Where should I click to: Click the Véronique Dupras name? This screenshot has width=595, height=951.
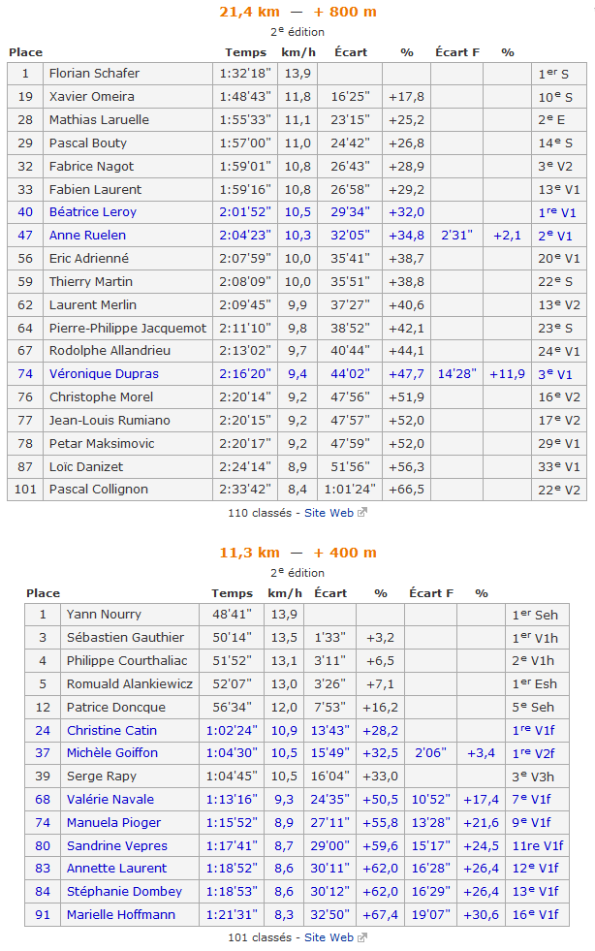pos(104,374)
